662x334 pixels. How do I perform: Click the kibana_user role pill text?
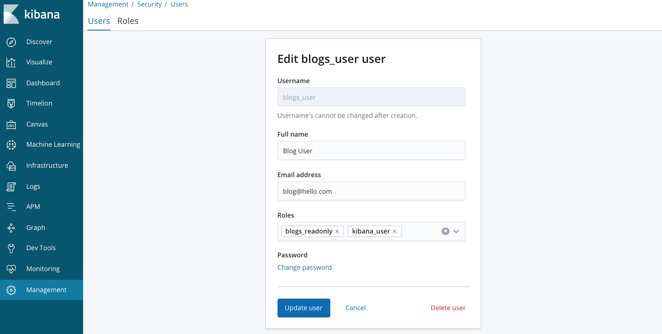(x=371, y=231)
